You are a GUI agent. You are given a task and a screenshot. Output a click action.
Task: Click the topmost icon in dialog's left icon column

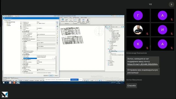(21, 22)
